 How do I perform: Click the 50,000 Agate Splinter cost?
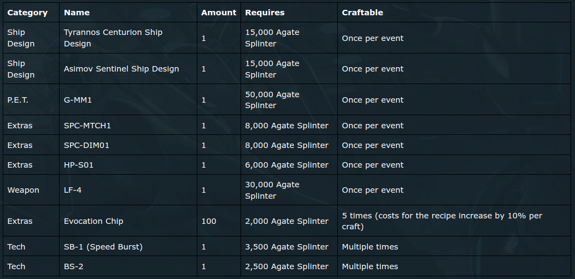tap(272, 99)
